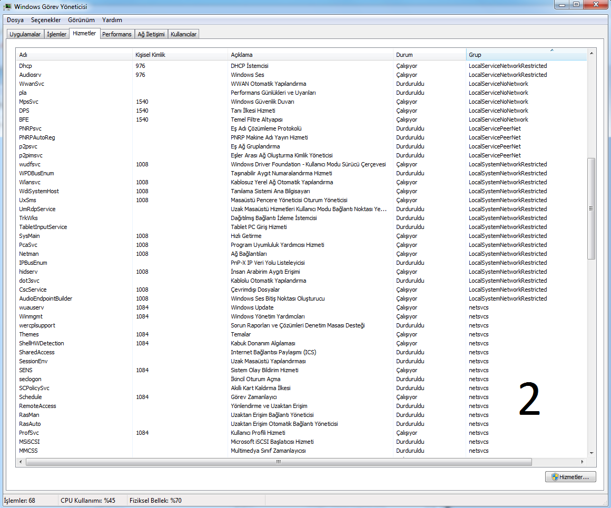Select the PNRPAutoReg service row
The width and height of the screenshot is (611, 508).
coord(301,137)
